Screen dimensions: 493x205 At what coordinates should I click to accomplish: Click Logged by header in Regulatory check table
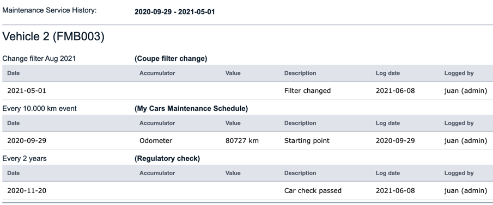point(459,173)
